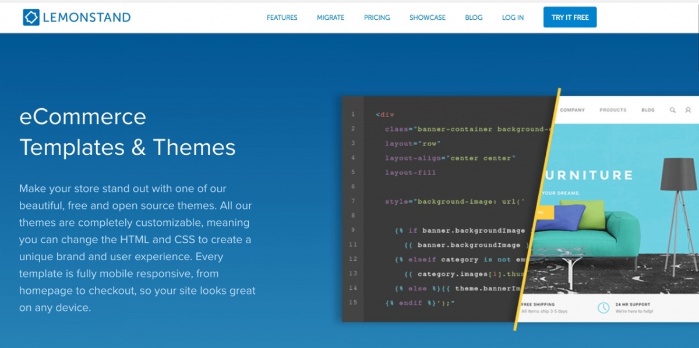Click the user account icon in theme preview
Viewport: 699px width, 348px height.
[688, 110]
